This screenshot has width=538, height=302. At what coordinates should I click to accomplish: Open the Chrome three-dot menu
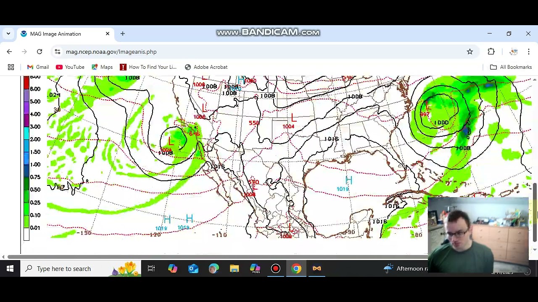[x=529, y=52]
